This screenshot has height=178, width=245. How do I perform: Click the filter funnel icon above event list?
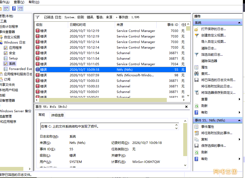pyautogui.click(x=37, y=17)
